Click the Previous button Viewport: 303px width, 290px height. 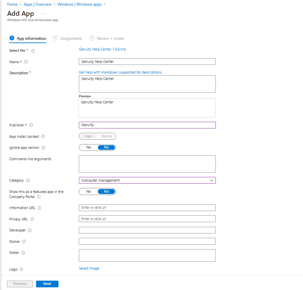[x=20, y=284]
